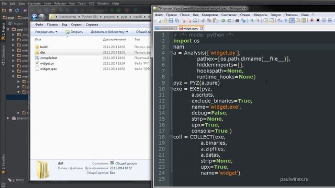
Task: Toggle synchronized horizontal scrolling icon
Action: point(272,21)
